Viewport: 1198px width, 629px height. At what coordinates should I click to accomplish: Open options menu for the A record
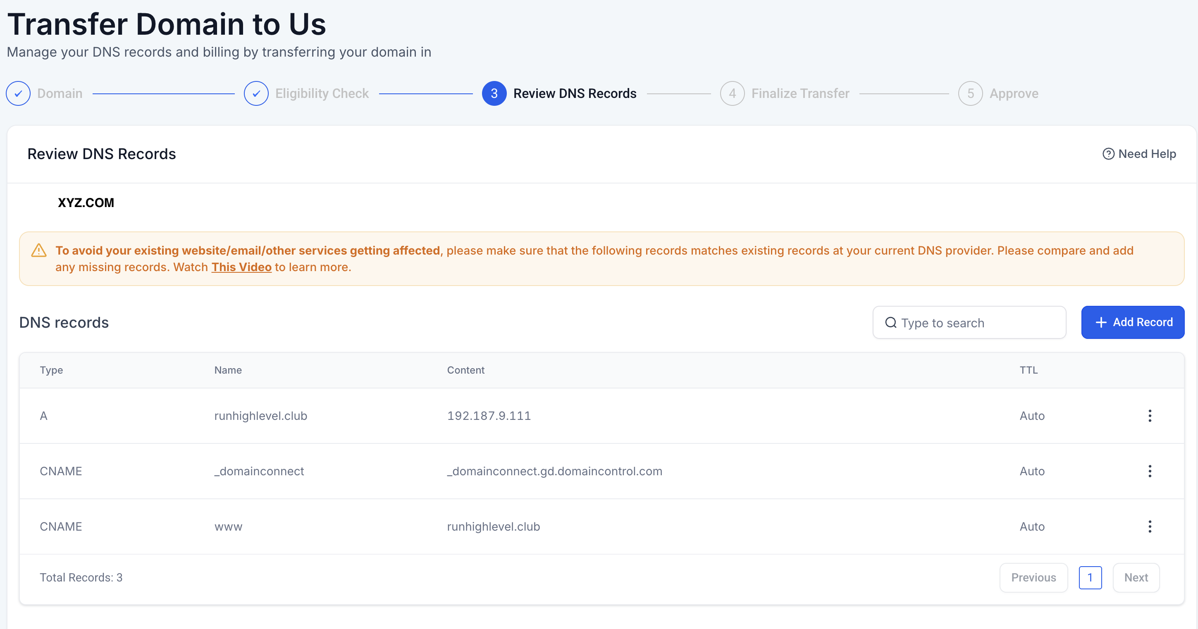(x=1150, y=416)
